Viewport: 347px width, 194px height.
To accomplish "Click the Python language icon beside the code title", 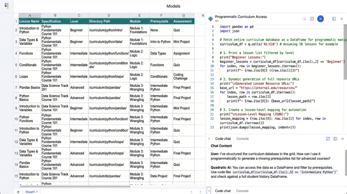I will pos(211,19).
